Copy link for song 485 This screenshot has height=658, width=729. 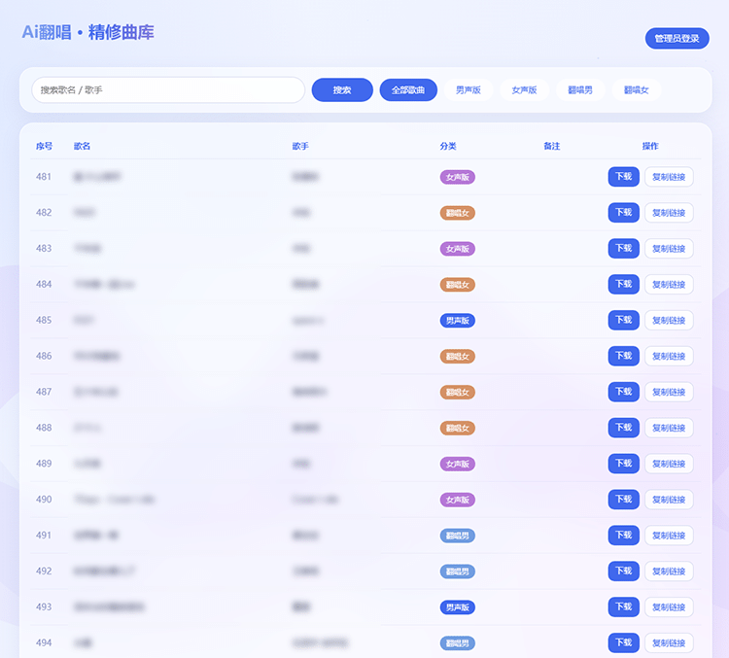[669, 320]
